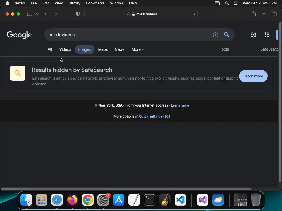Go back using the back arrow

tap(46, 14)
